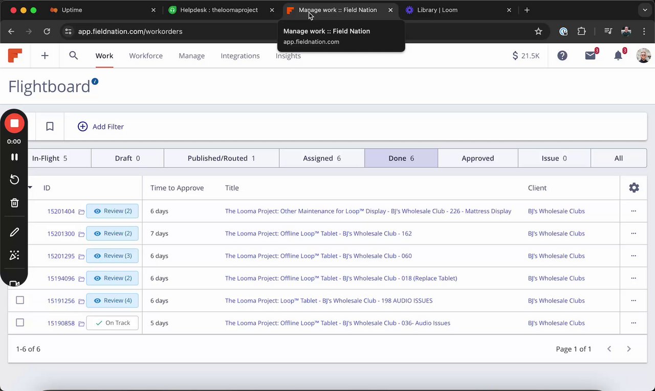This screenshot has width=655, height=391.
Task: View site information icon in address bar
Action: 68,32
